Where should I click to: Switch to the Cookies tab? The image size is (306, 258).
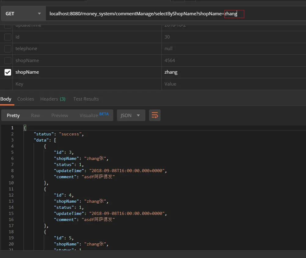(26, 99)
